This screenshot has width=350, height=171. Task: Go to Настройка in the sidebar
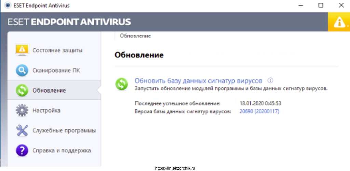point(46,111)
